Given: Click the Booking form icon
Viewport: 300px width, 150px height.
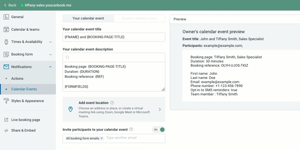Looking at the screenshot, I should tap(6, 54).
